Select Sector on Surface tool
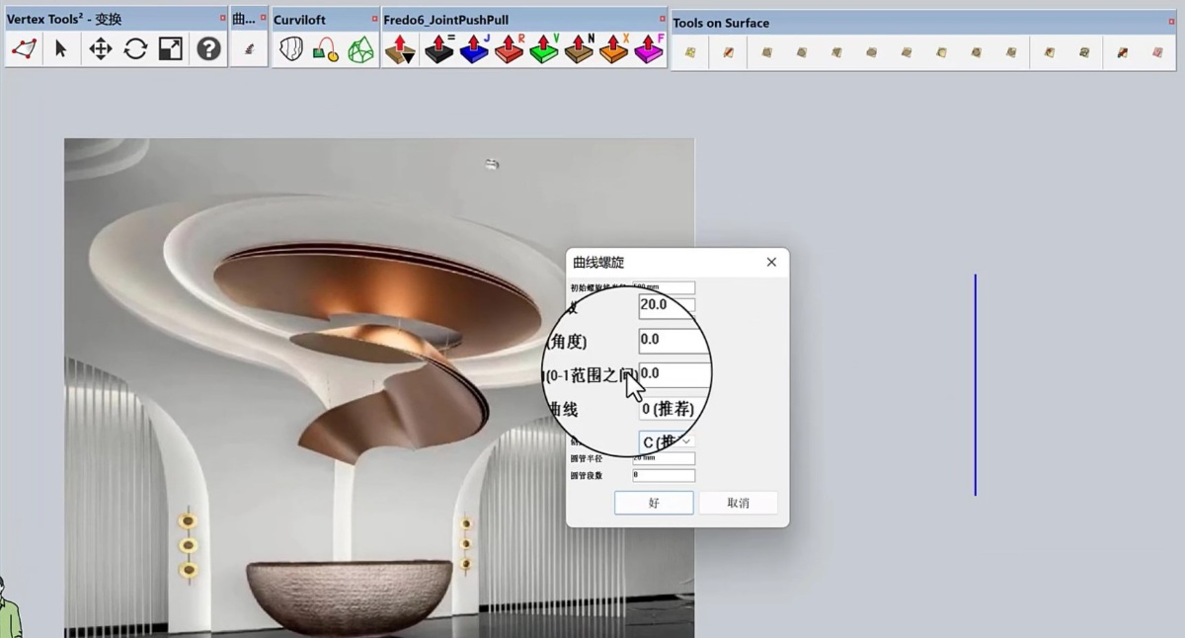This screenshot has height=638, width=1185. tap(1011, 52)
